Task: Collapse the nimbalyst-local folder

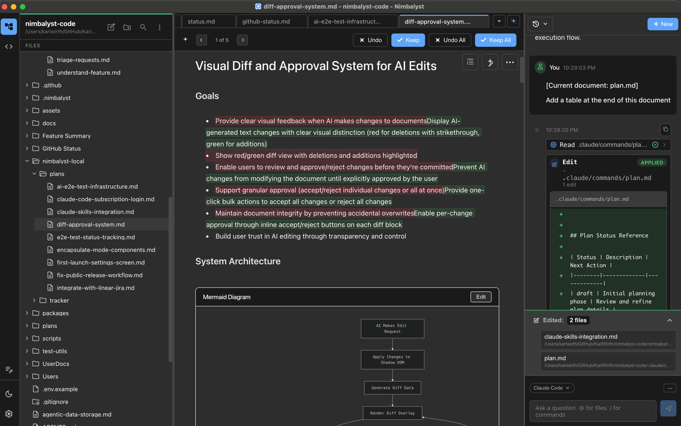Action: [27, 161]
